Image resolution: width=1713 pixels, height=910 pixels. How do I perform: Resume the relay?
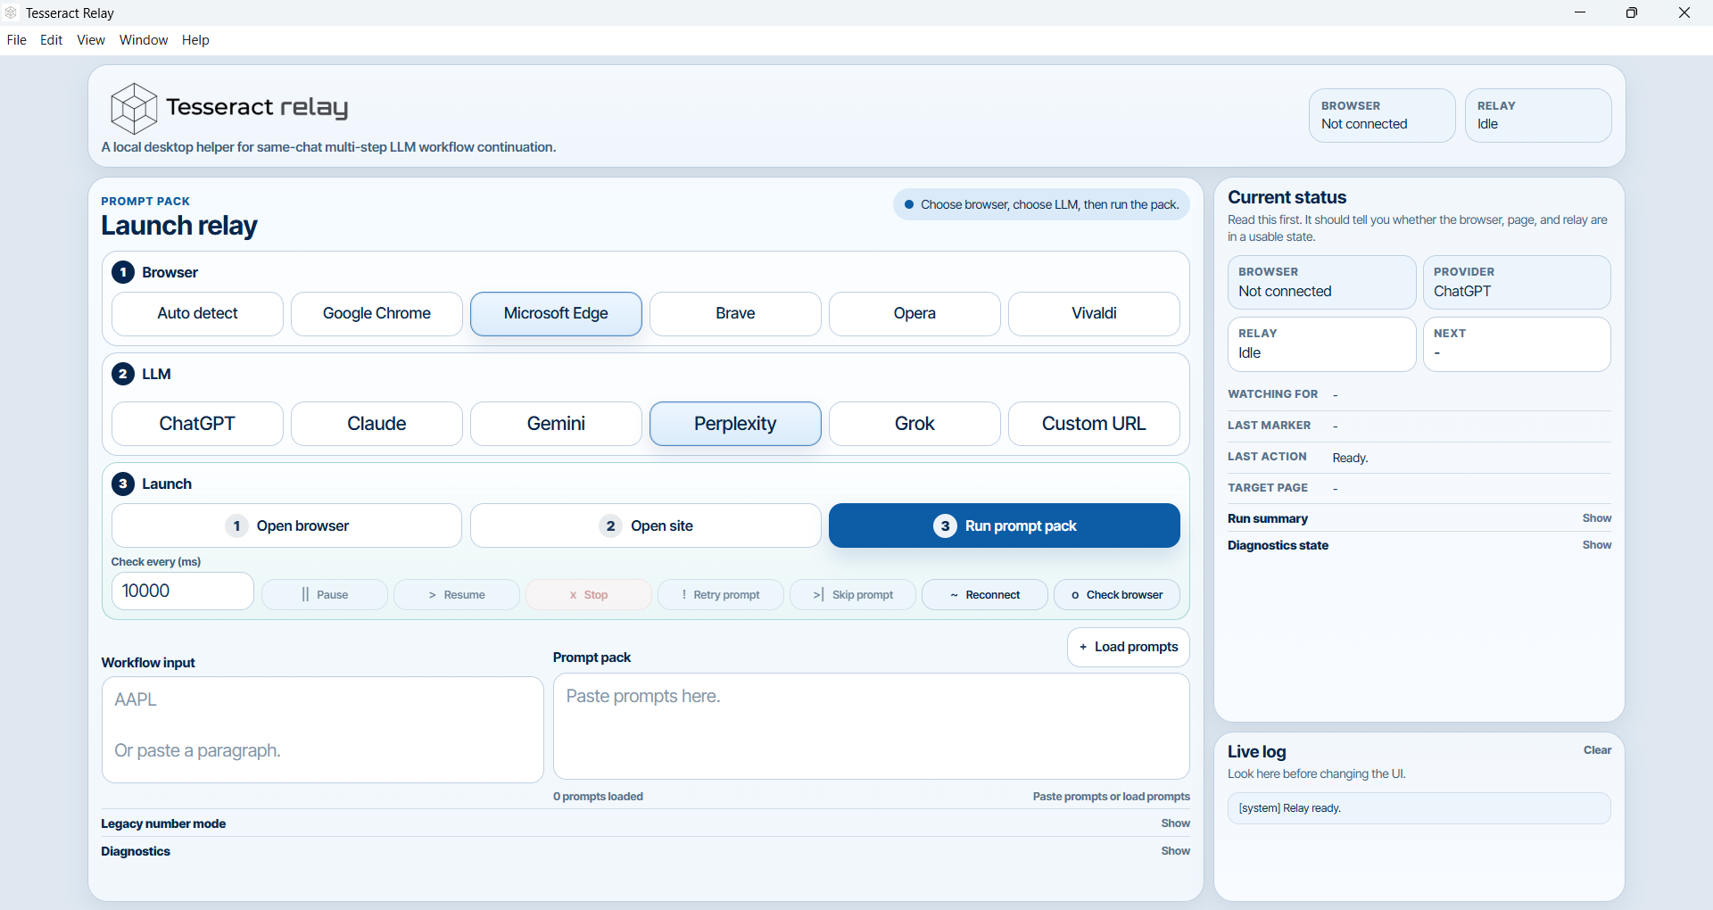click(x=457, y=595)
